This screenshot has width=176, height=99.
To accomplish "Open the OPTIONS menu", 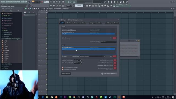I will (18, 2).
